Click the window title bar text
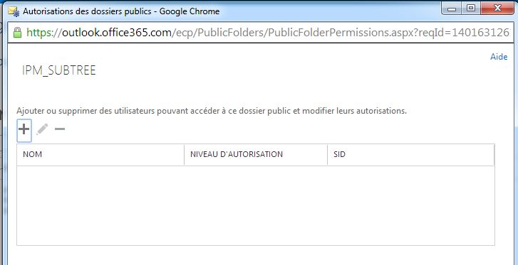 tap(121, 11)
